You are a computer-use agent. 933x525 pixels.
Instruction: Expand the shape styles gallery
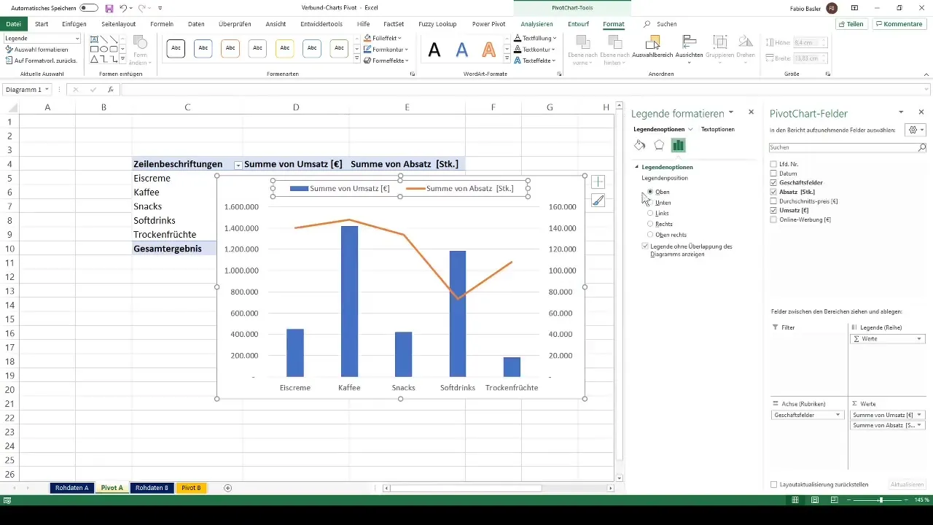(x=356, y=58)
